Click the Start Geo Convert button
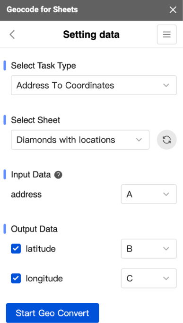The image size is (183, 323). pos(52,313)
